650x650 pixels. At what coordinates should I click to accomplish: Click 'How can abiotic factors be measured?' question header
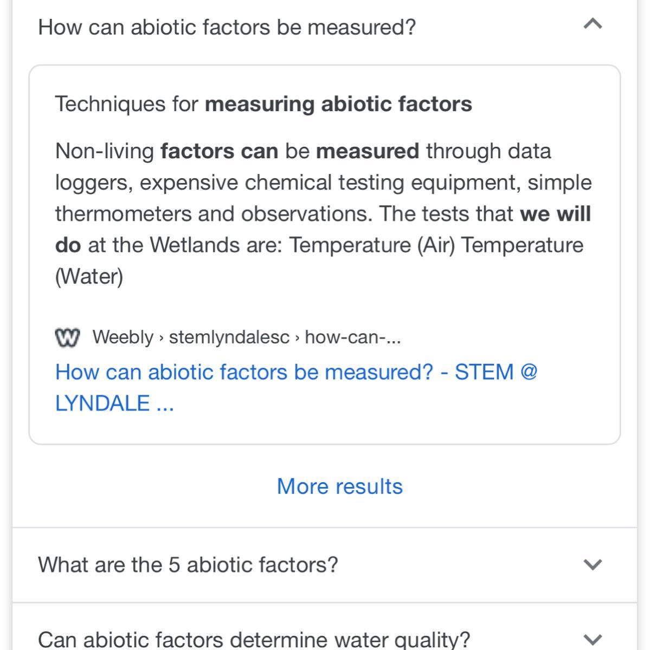[x=227, y=27]
